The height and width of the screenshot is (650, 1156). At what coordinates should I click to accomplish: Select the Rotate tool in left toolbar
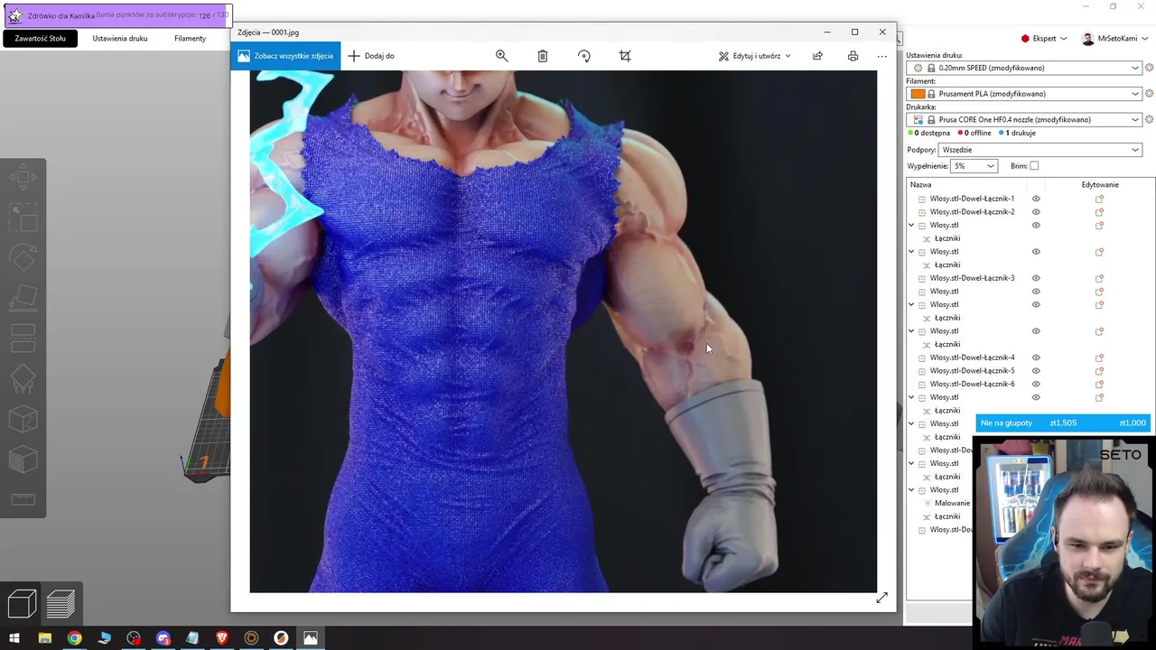point(23,257)
